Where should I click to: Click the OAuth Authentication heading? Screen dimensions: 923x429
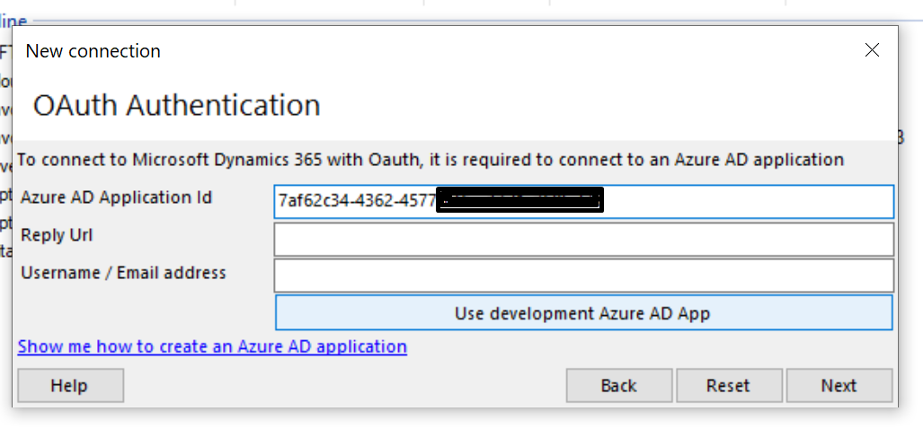click(176, 106)
